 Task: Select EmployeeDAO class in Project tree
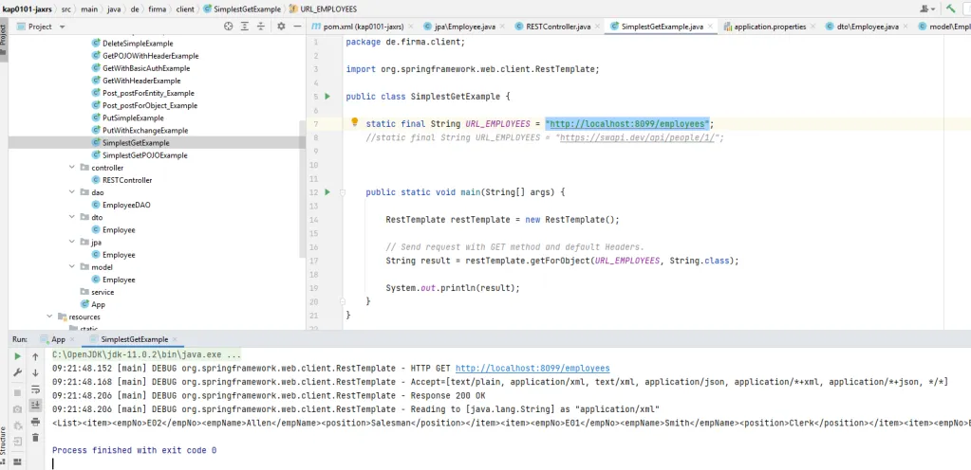click(x=126, y=205)
